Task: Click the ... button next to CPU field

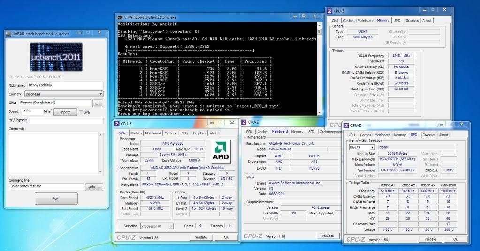Action: [x=97, y=103]
